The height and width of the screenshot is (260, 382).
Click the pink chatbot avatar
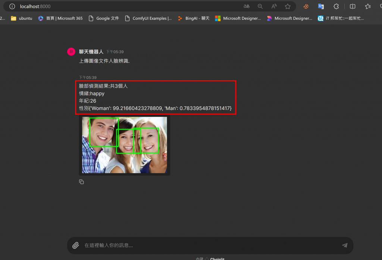pos(71,51)
